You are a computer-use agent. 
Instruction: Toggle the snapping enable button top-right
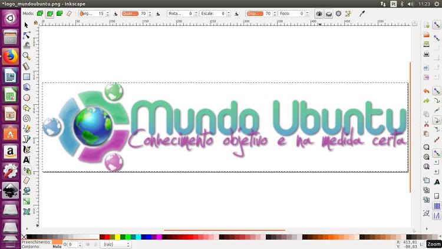click(436, 25)
